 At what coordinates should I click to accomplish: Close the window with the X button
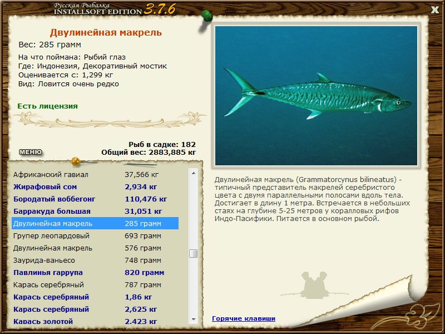[434, 10]
